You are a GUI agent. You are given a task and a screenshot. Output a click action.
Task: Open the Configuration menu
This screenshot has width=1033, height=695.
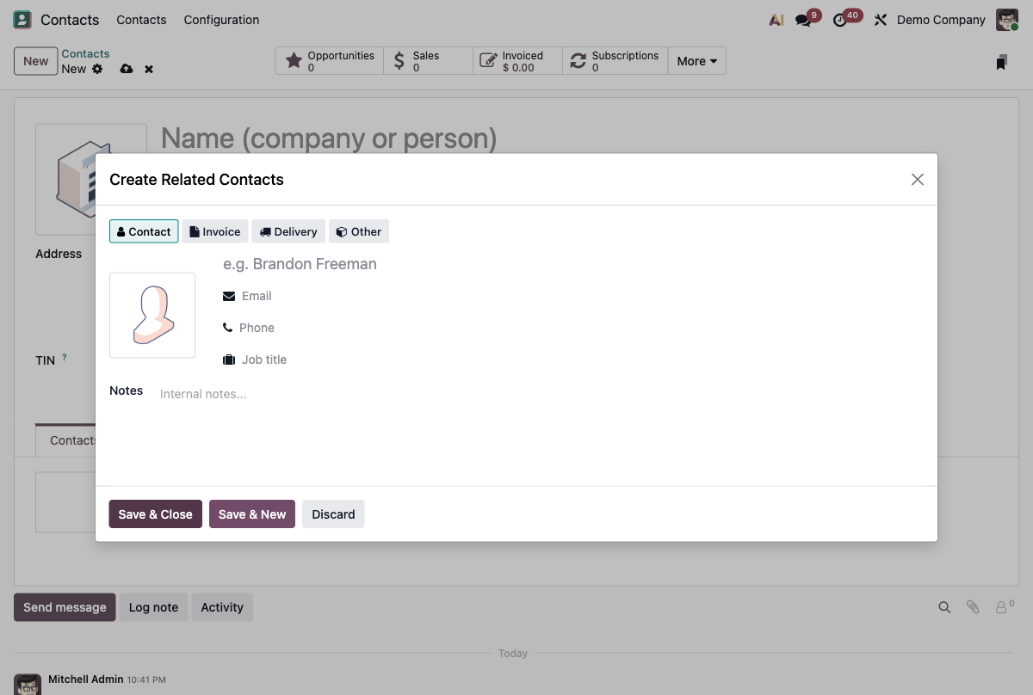221,20
